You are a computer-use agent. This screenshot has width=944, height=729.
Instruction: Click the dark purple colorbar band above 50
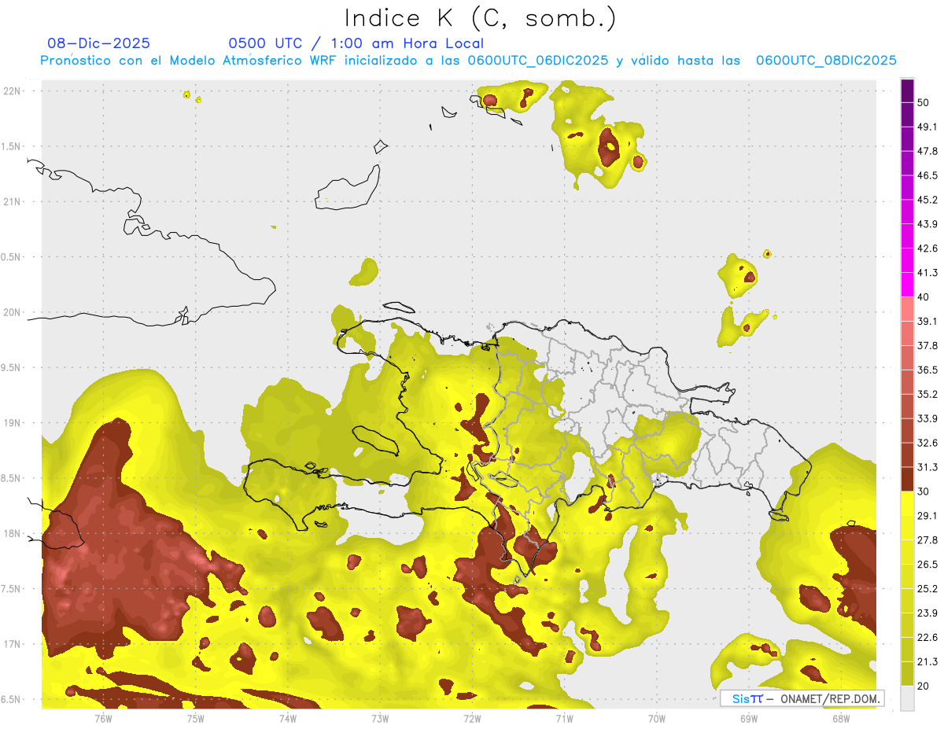pos(907,92)
